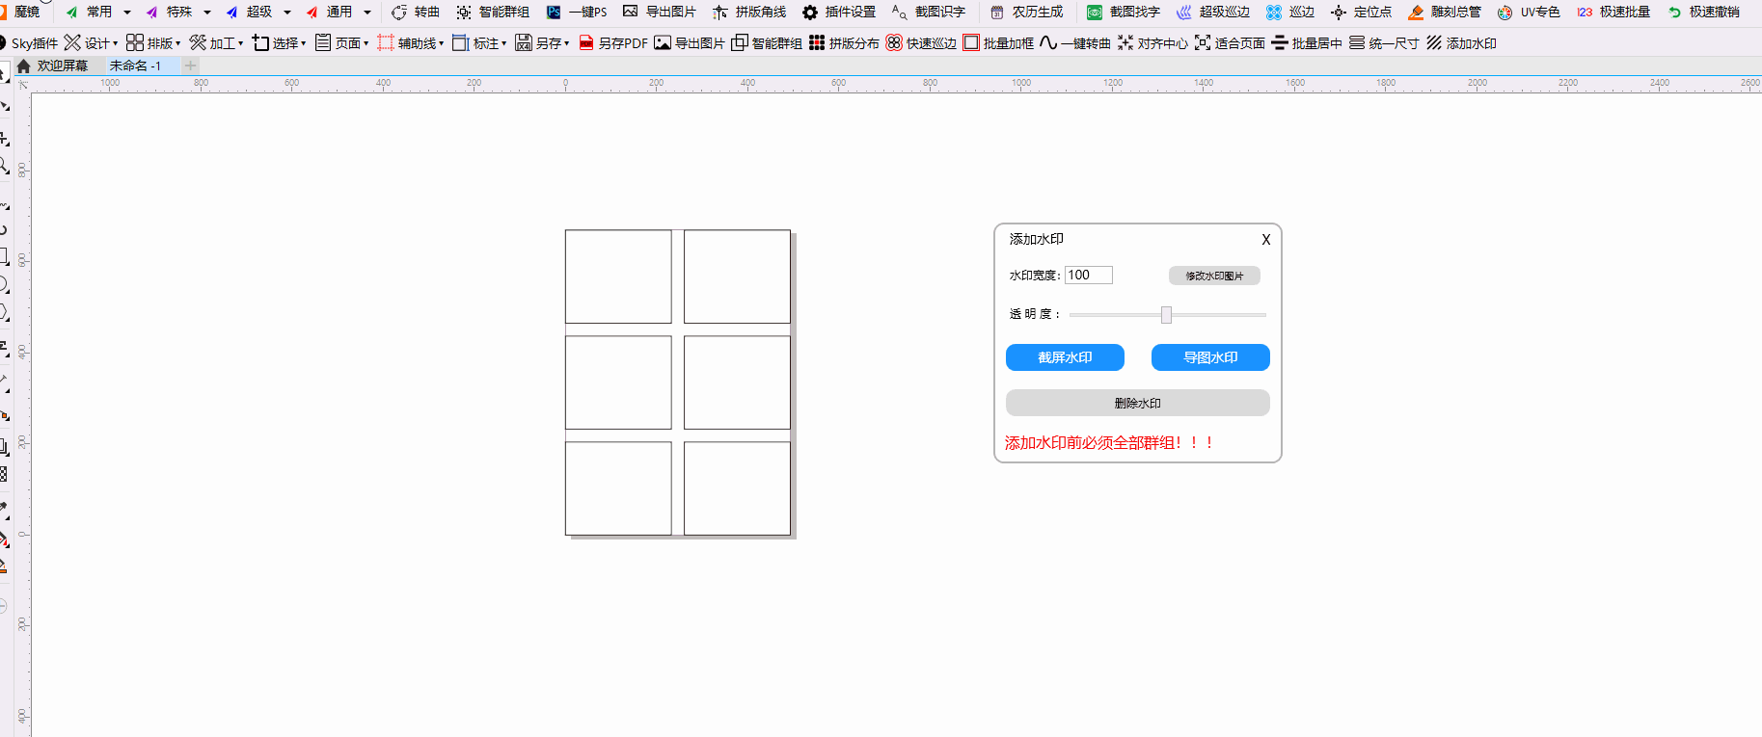Click the 截图找字 icon
This screenshot has height=737, width=1762.
pos(1095,13)
